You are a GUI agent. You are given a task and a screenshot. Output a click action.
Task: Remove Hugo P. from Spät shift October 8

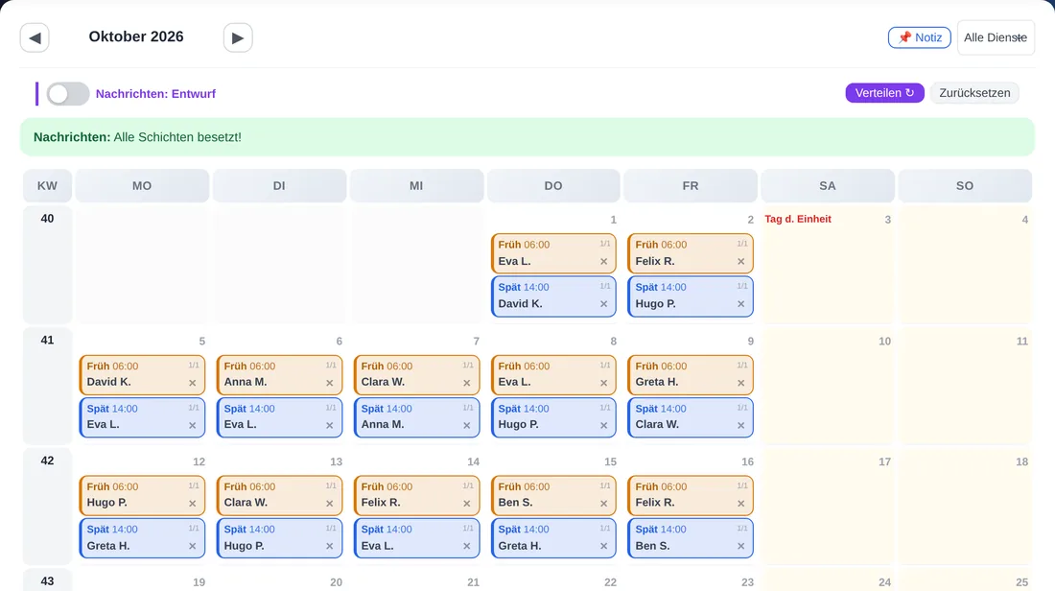click(603, 425)
